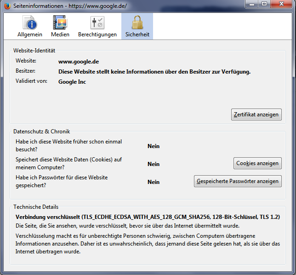Click the Google Inc validator text
This screenshot has height=275, width=296.
[72, 82]
